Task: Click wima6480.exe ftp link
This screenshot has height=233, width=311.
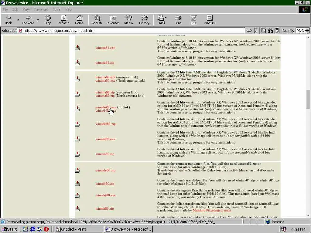Action: (106, 107)
